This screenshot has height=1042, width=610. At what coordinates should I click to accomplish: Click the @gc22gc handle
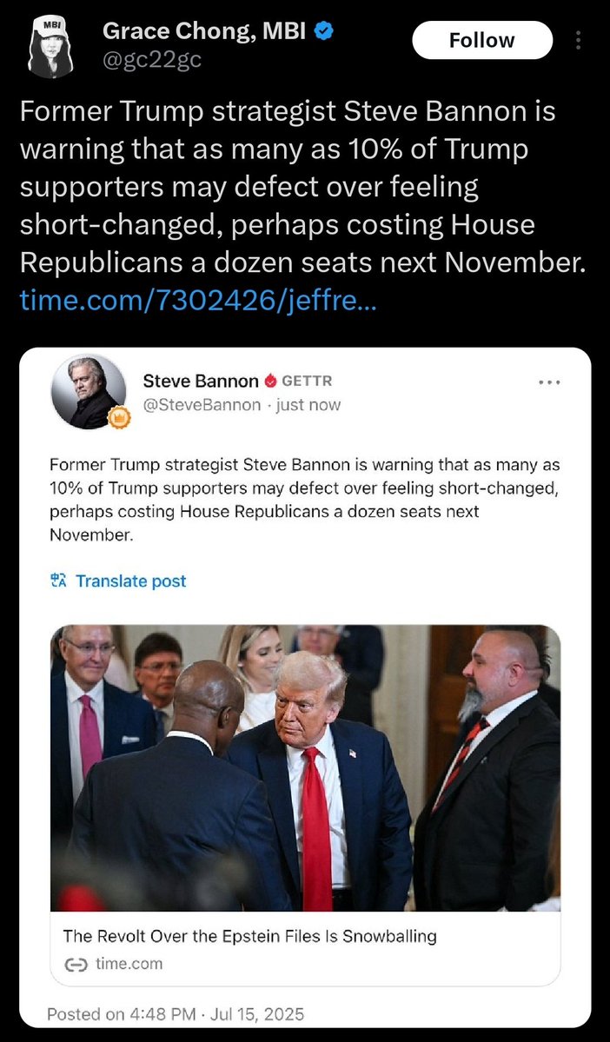(x=152, y=61)
